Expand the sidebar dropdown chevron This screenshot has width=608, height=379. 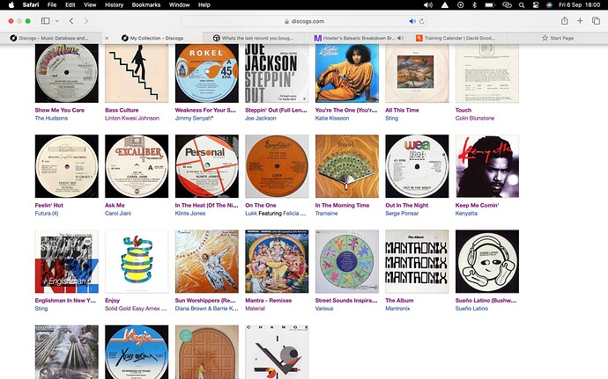coord(57,21)
